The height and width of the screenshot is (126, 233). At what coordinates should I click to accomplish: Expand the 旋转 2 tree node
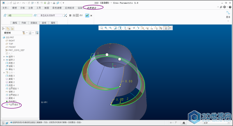point(4,60)
